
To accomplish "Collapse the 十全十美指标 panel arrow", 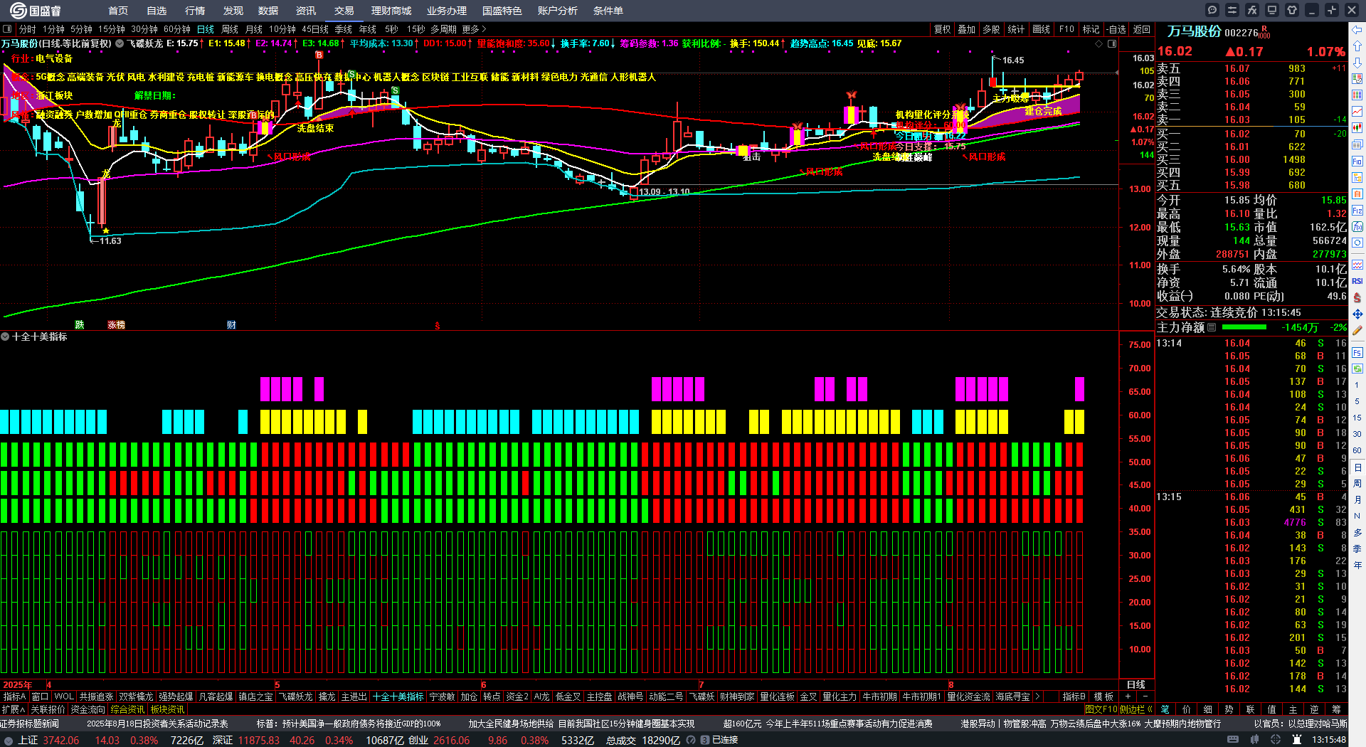I will point(5,337).
